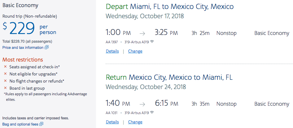Screen dimensions: 293x128
Task: Click the Most restrictions heading
Action: pyautogui.click(x=23, y=60)
